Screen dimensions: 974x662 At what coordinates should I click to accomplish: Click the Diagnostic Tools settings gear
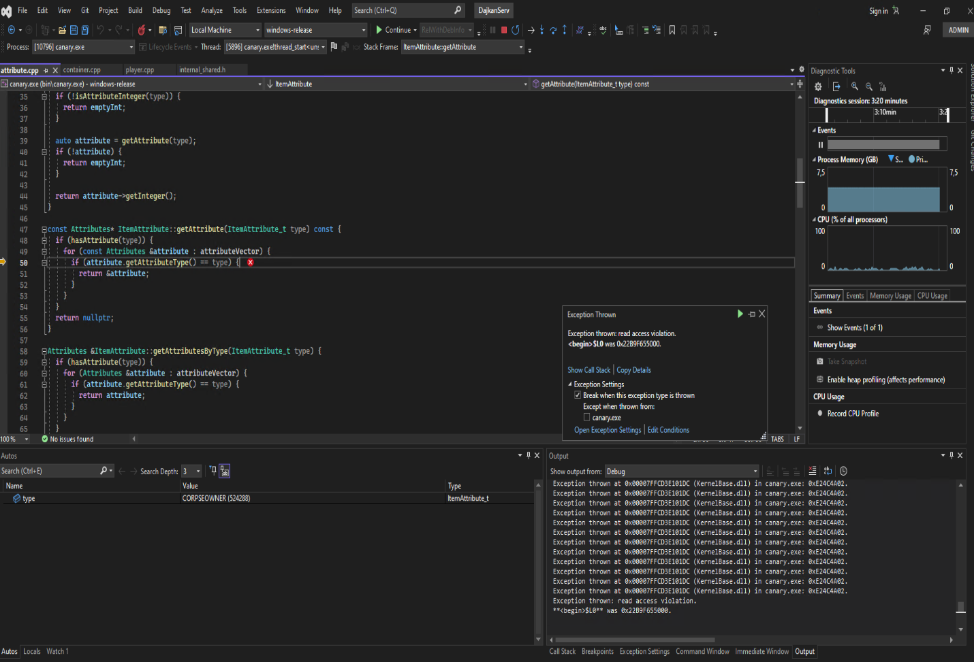[817, 86]
